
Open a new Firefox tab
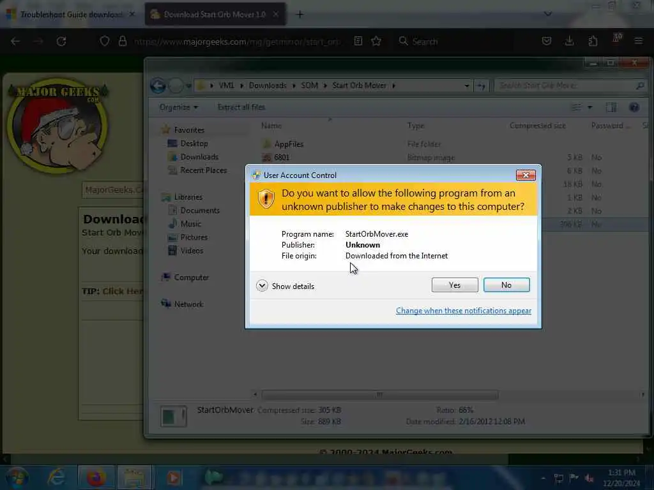tap(300, 15)
